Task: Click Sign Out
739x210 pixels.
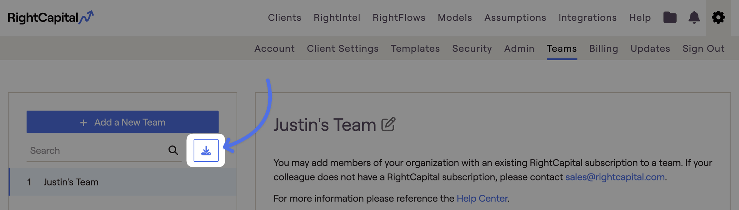Action: [703, 49]
